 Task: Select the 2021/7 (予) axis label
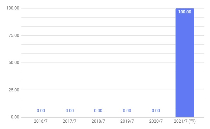pos(185,121)
